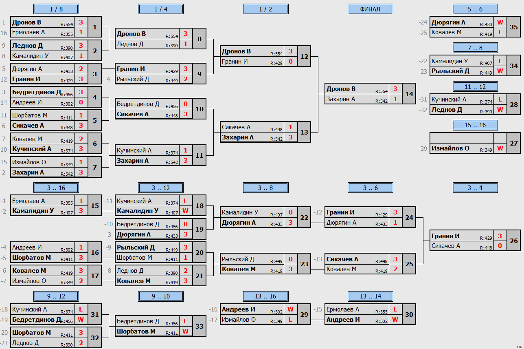The image size is (524, 349).
Task: Open match box 27 beside Измайлов О
Action: pos(513,143)
